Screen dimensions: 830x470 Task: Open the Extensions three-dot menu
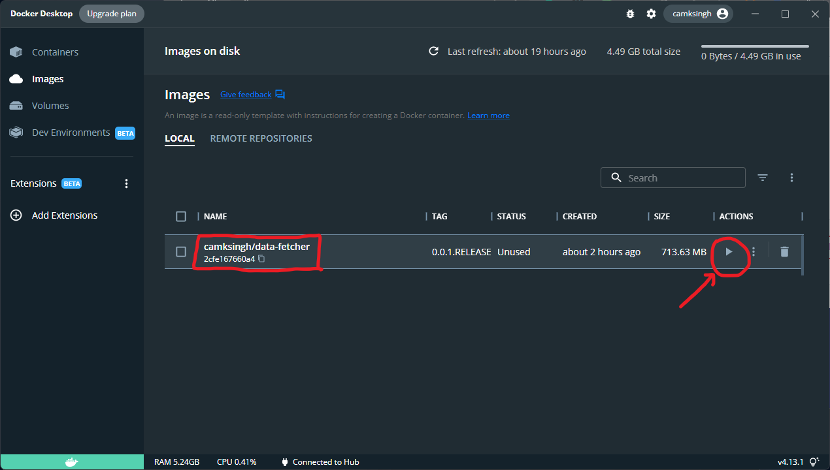[127, 183]
